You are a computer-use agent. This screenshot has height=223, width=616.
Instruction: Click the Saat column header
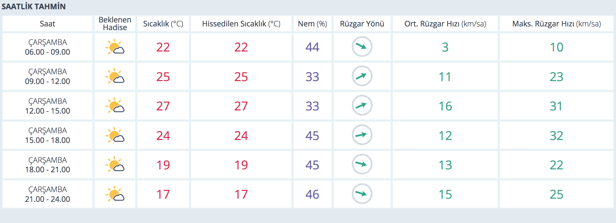pos(48,24)
